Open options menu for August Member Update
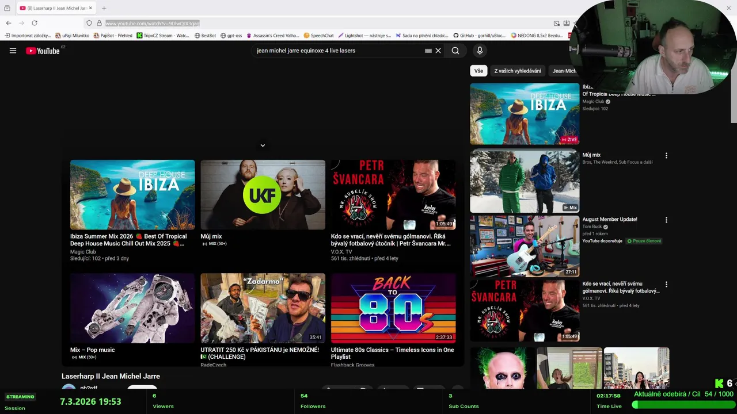Image resolution: width=737 pixels, height=414 pixels. 666,220
